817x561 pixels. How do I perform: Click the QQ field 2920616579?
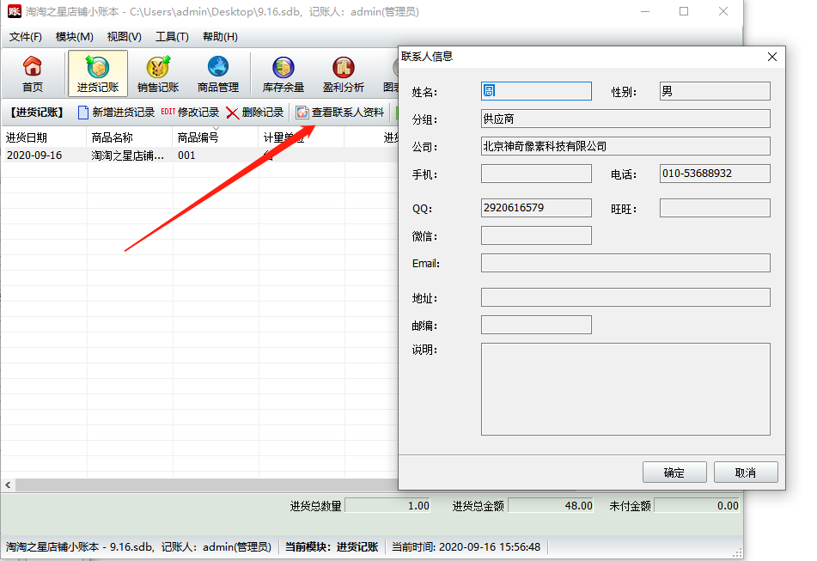pos(536,208)
